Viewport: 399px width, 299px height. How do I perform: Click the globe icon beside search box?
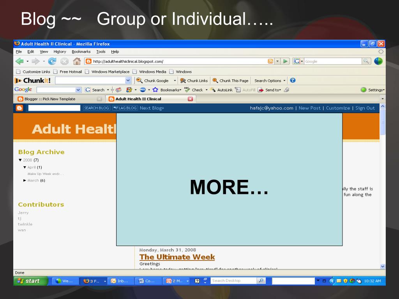378,61
